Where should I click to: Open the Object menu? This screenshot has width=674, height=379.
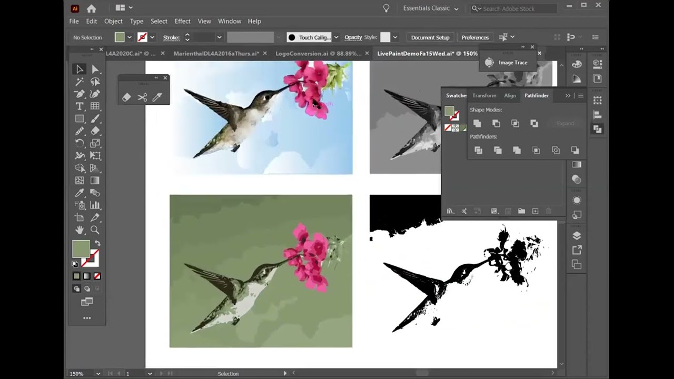pos(113,21)
